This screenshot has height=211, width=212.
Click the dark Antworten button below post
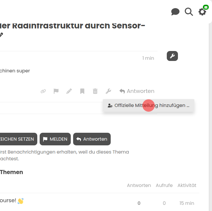coord(92,139)
